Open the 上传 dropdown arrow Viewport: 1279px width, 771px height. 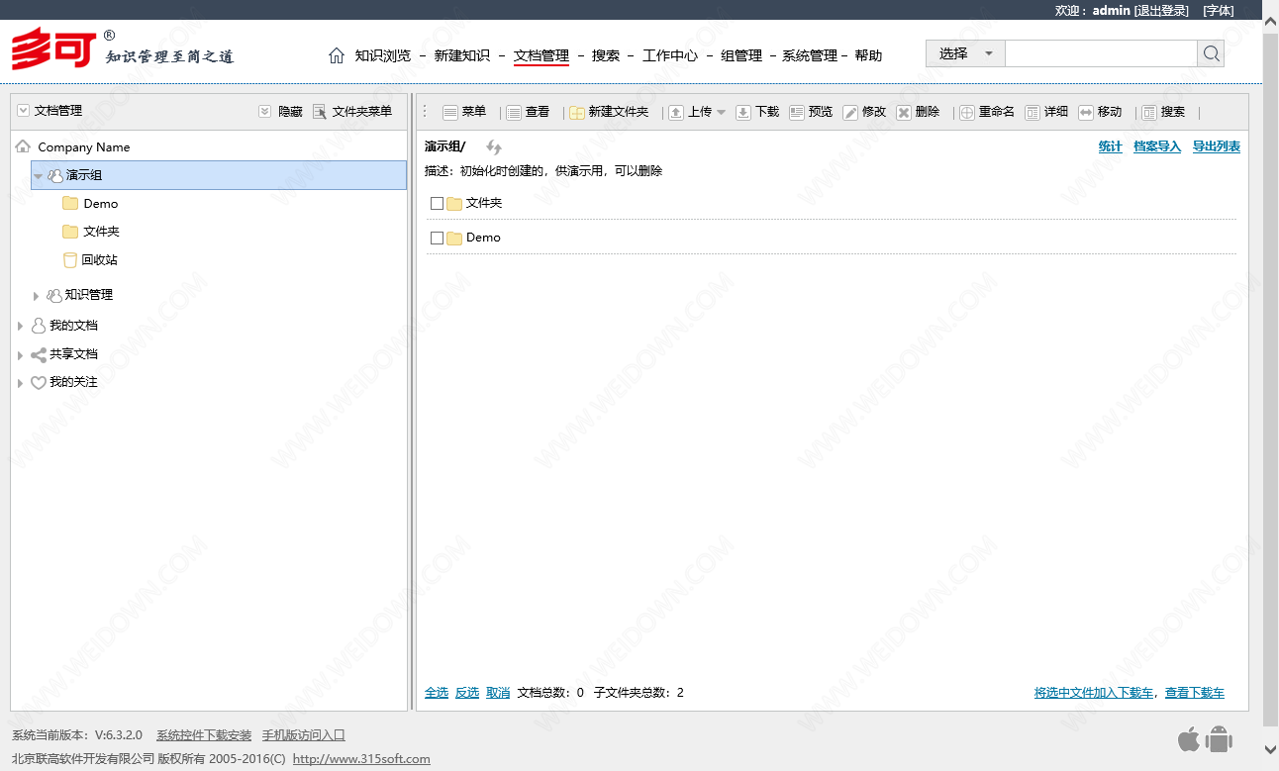coord(722,113)
